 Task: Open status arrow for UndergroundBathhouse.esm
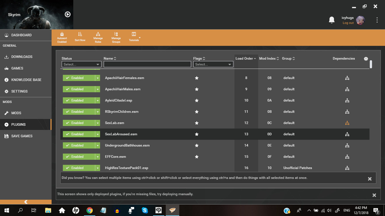click(x=98, y=145)
